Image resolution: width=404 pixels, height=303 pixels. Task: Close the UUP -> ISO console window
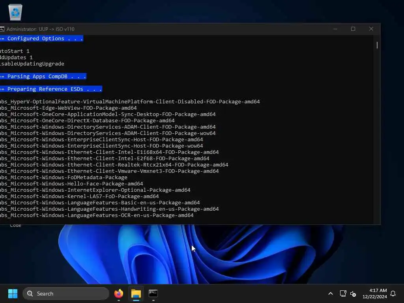click(371, 29)
